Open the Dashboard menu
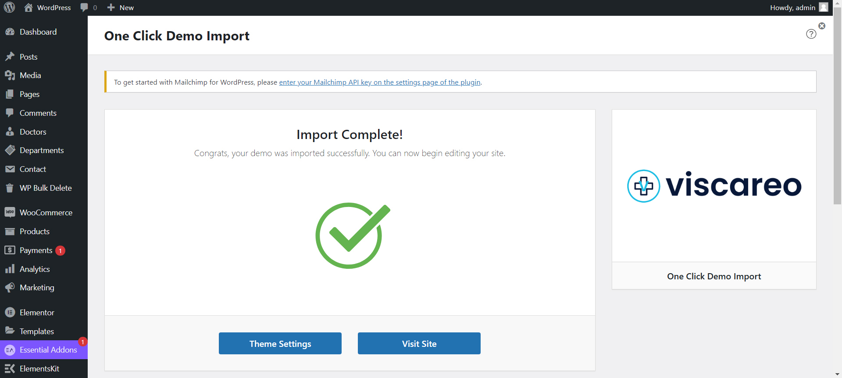Viewport: 842px width, 378px height. 44,32
